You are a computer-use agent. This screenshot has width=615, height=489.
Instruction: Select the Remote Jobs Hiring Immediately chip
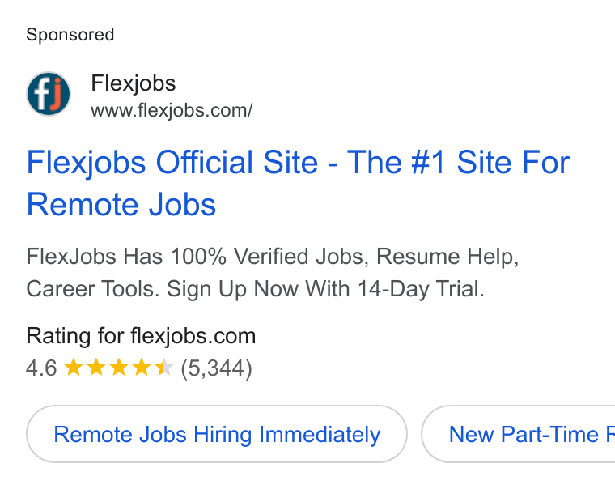[217, 434]
